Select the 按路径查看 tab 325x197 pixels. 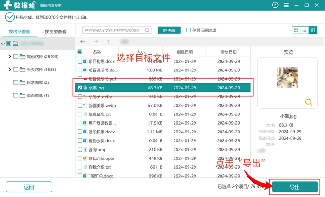pos(19,32)
